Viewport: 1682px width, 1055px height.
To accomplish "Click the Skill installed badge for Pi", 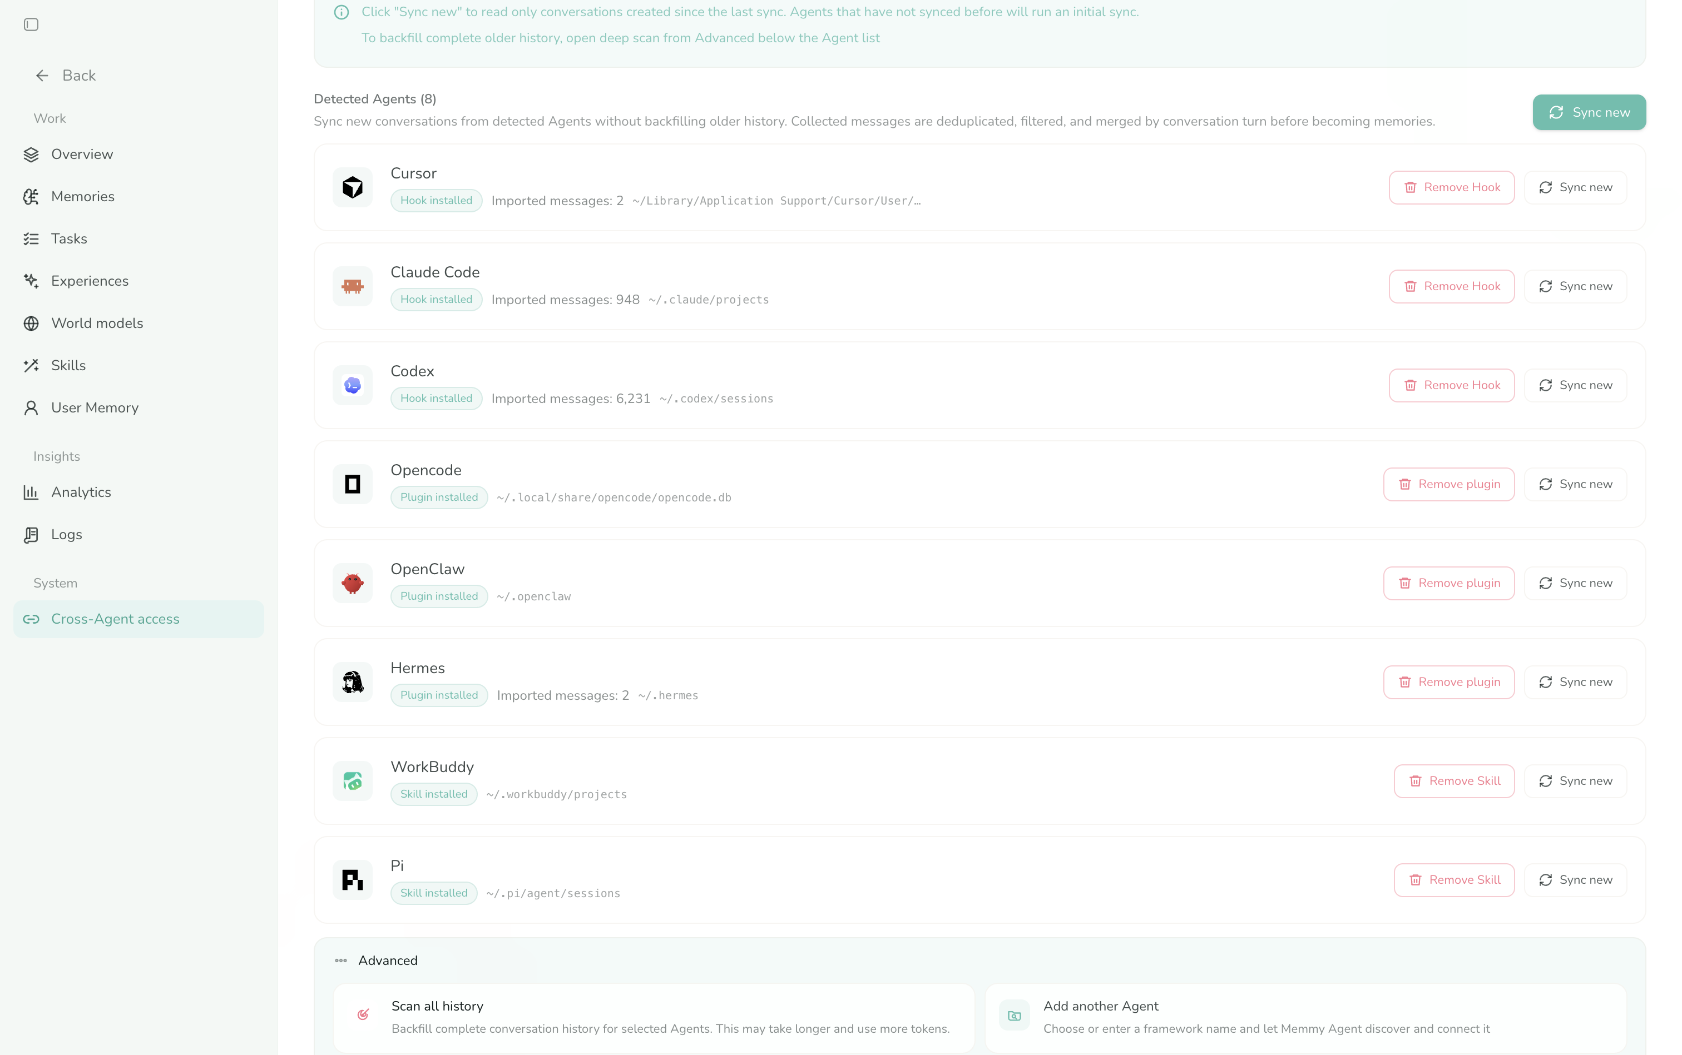I will [x=434, y=893].
